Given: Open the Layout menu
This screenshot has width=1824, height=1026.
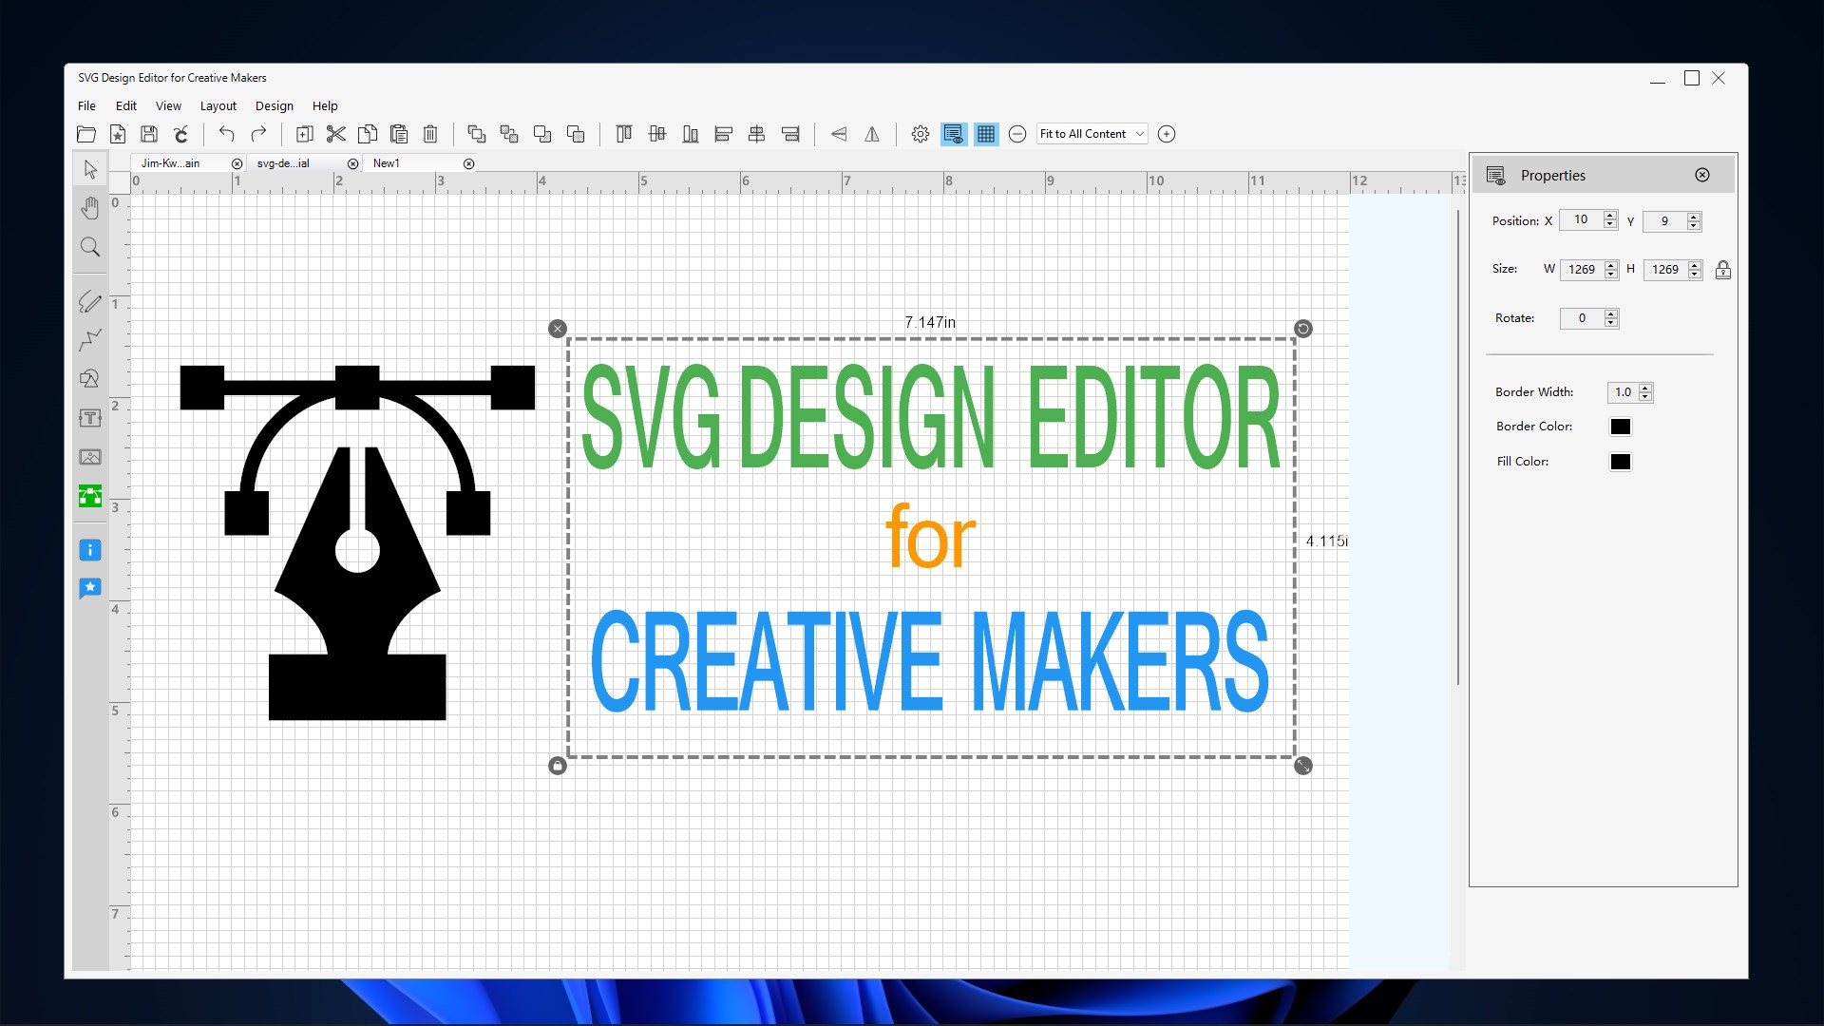Looking at the screenshot, I should 218,105.
